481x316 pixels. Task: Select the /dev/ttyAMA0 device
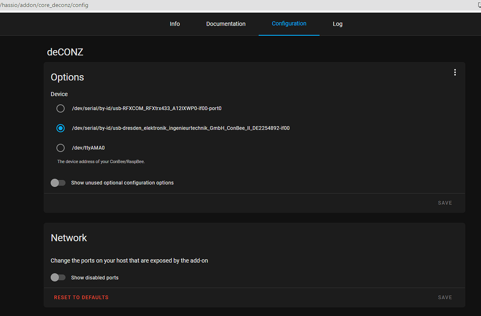[x=60, y=148]
